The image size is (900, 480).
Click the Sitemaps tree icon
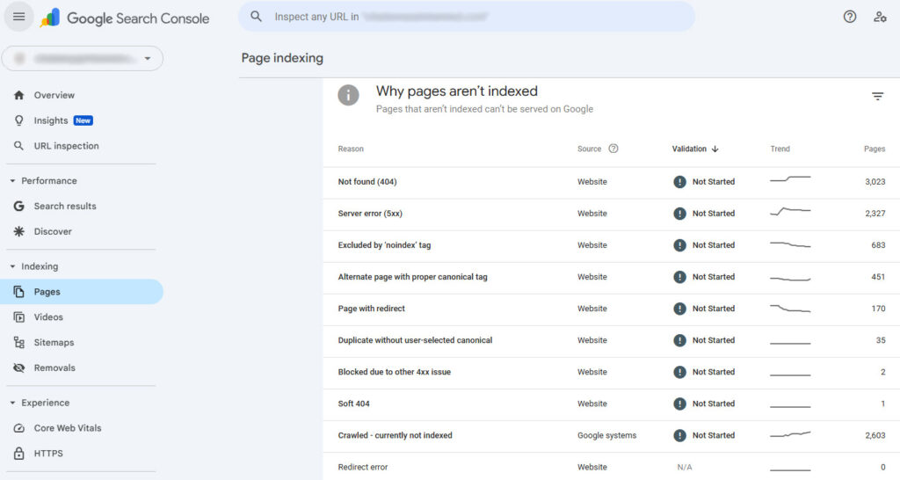(x=19, y=343)
